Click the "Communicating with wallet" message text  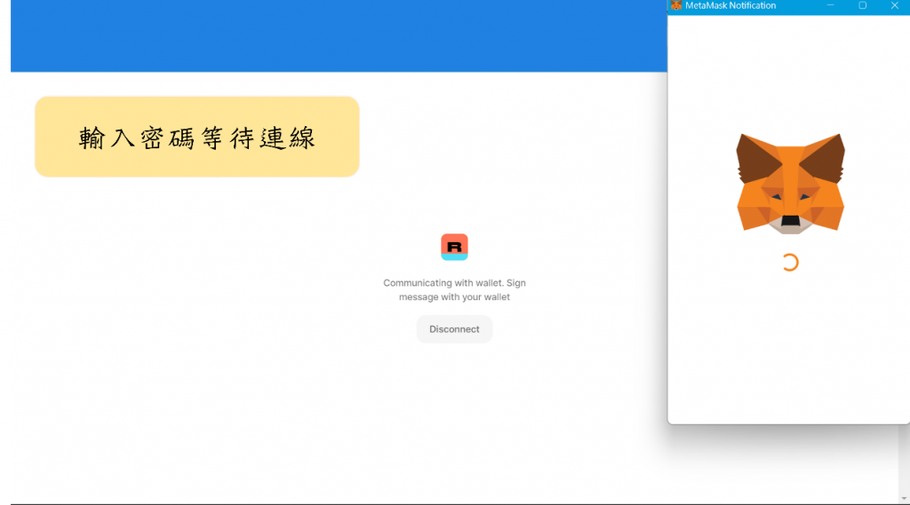tap(454, 290)
